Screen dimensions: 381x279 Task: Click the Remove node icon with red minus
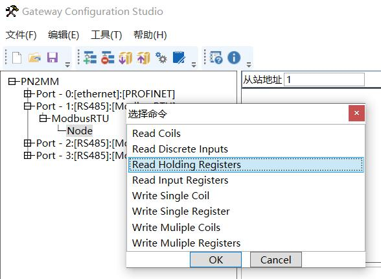[108, 58]
